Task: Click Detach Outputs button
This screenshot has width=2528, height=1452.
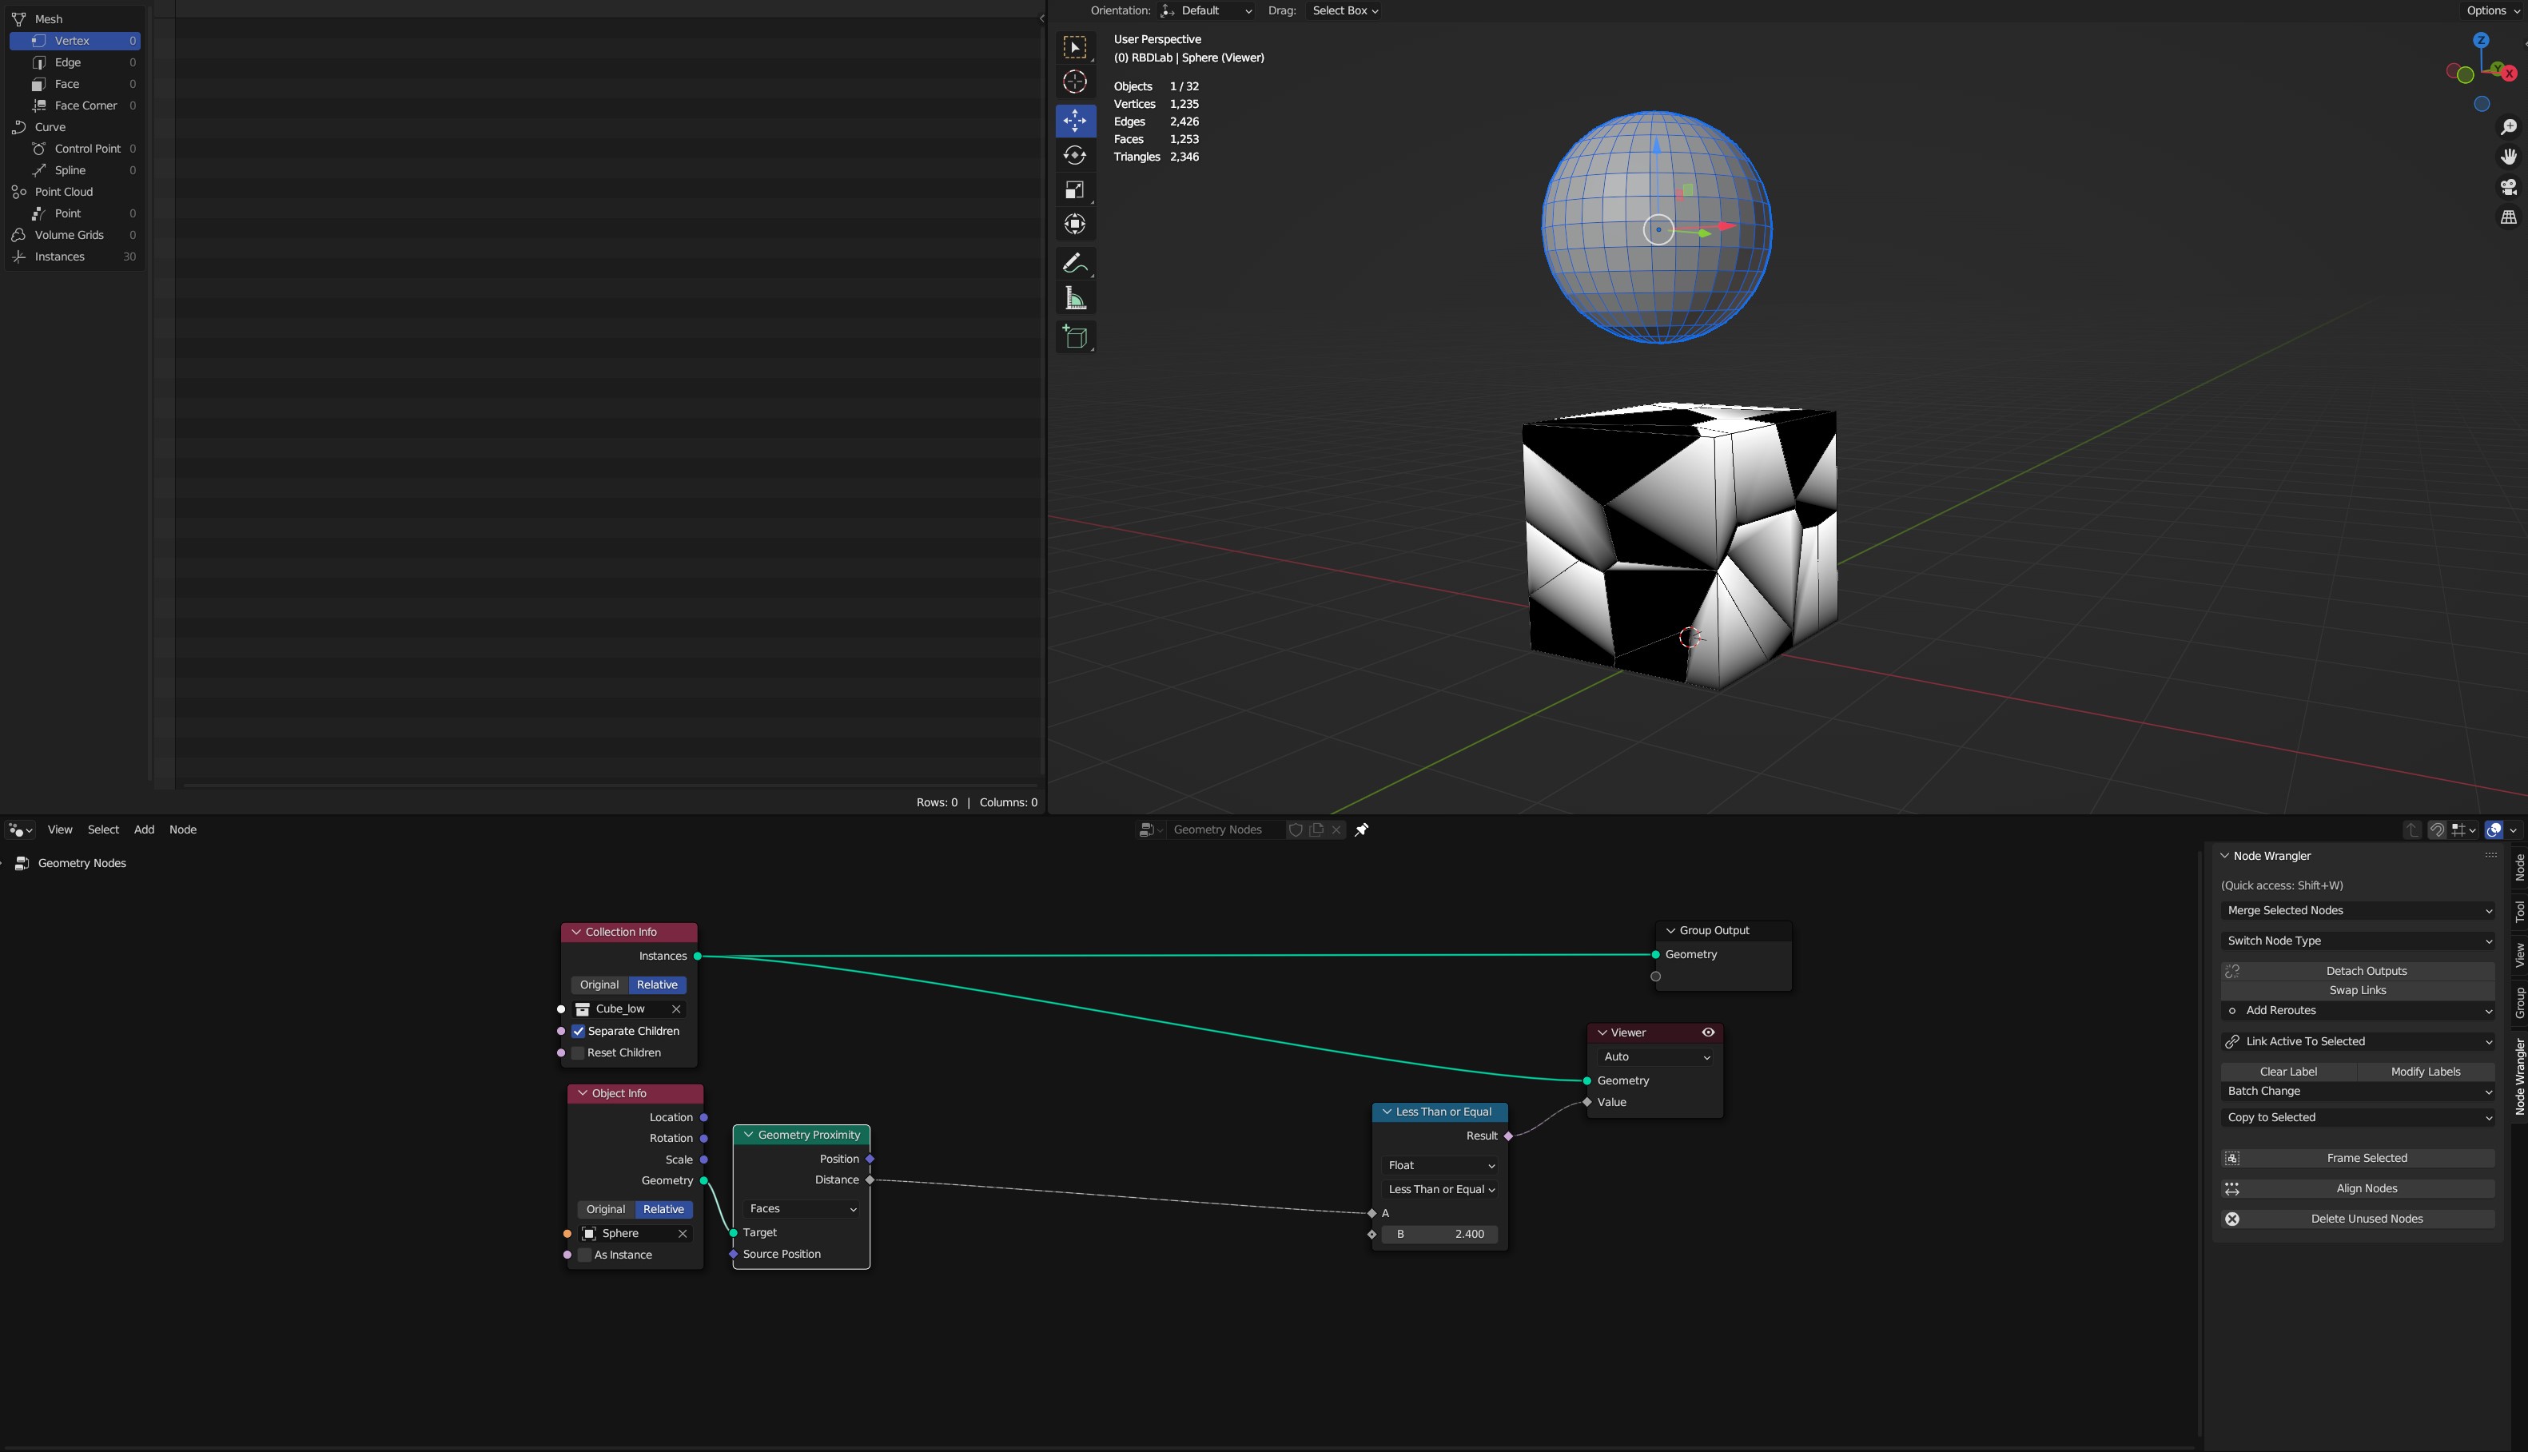Action: (x=2358, y=971)
